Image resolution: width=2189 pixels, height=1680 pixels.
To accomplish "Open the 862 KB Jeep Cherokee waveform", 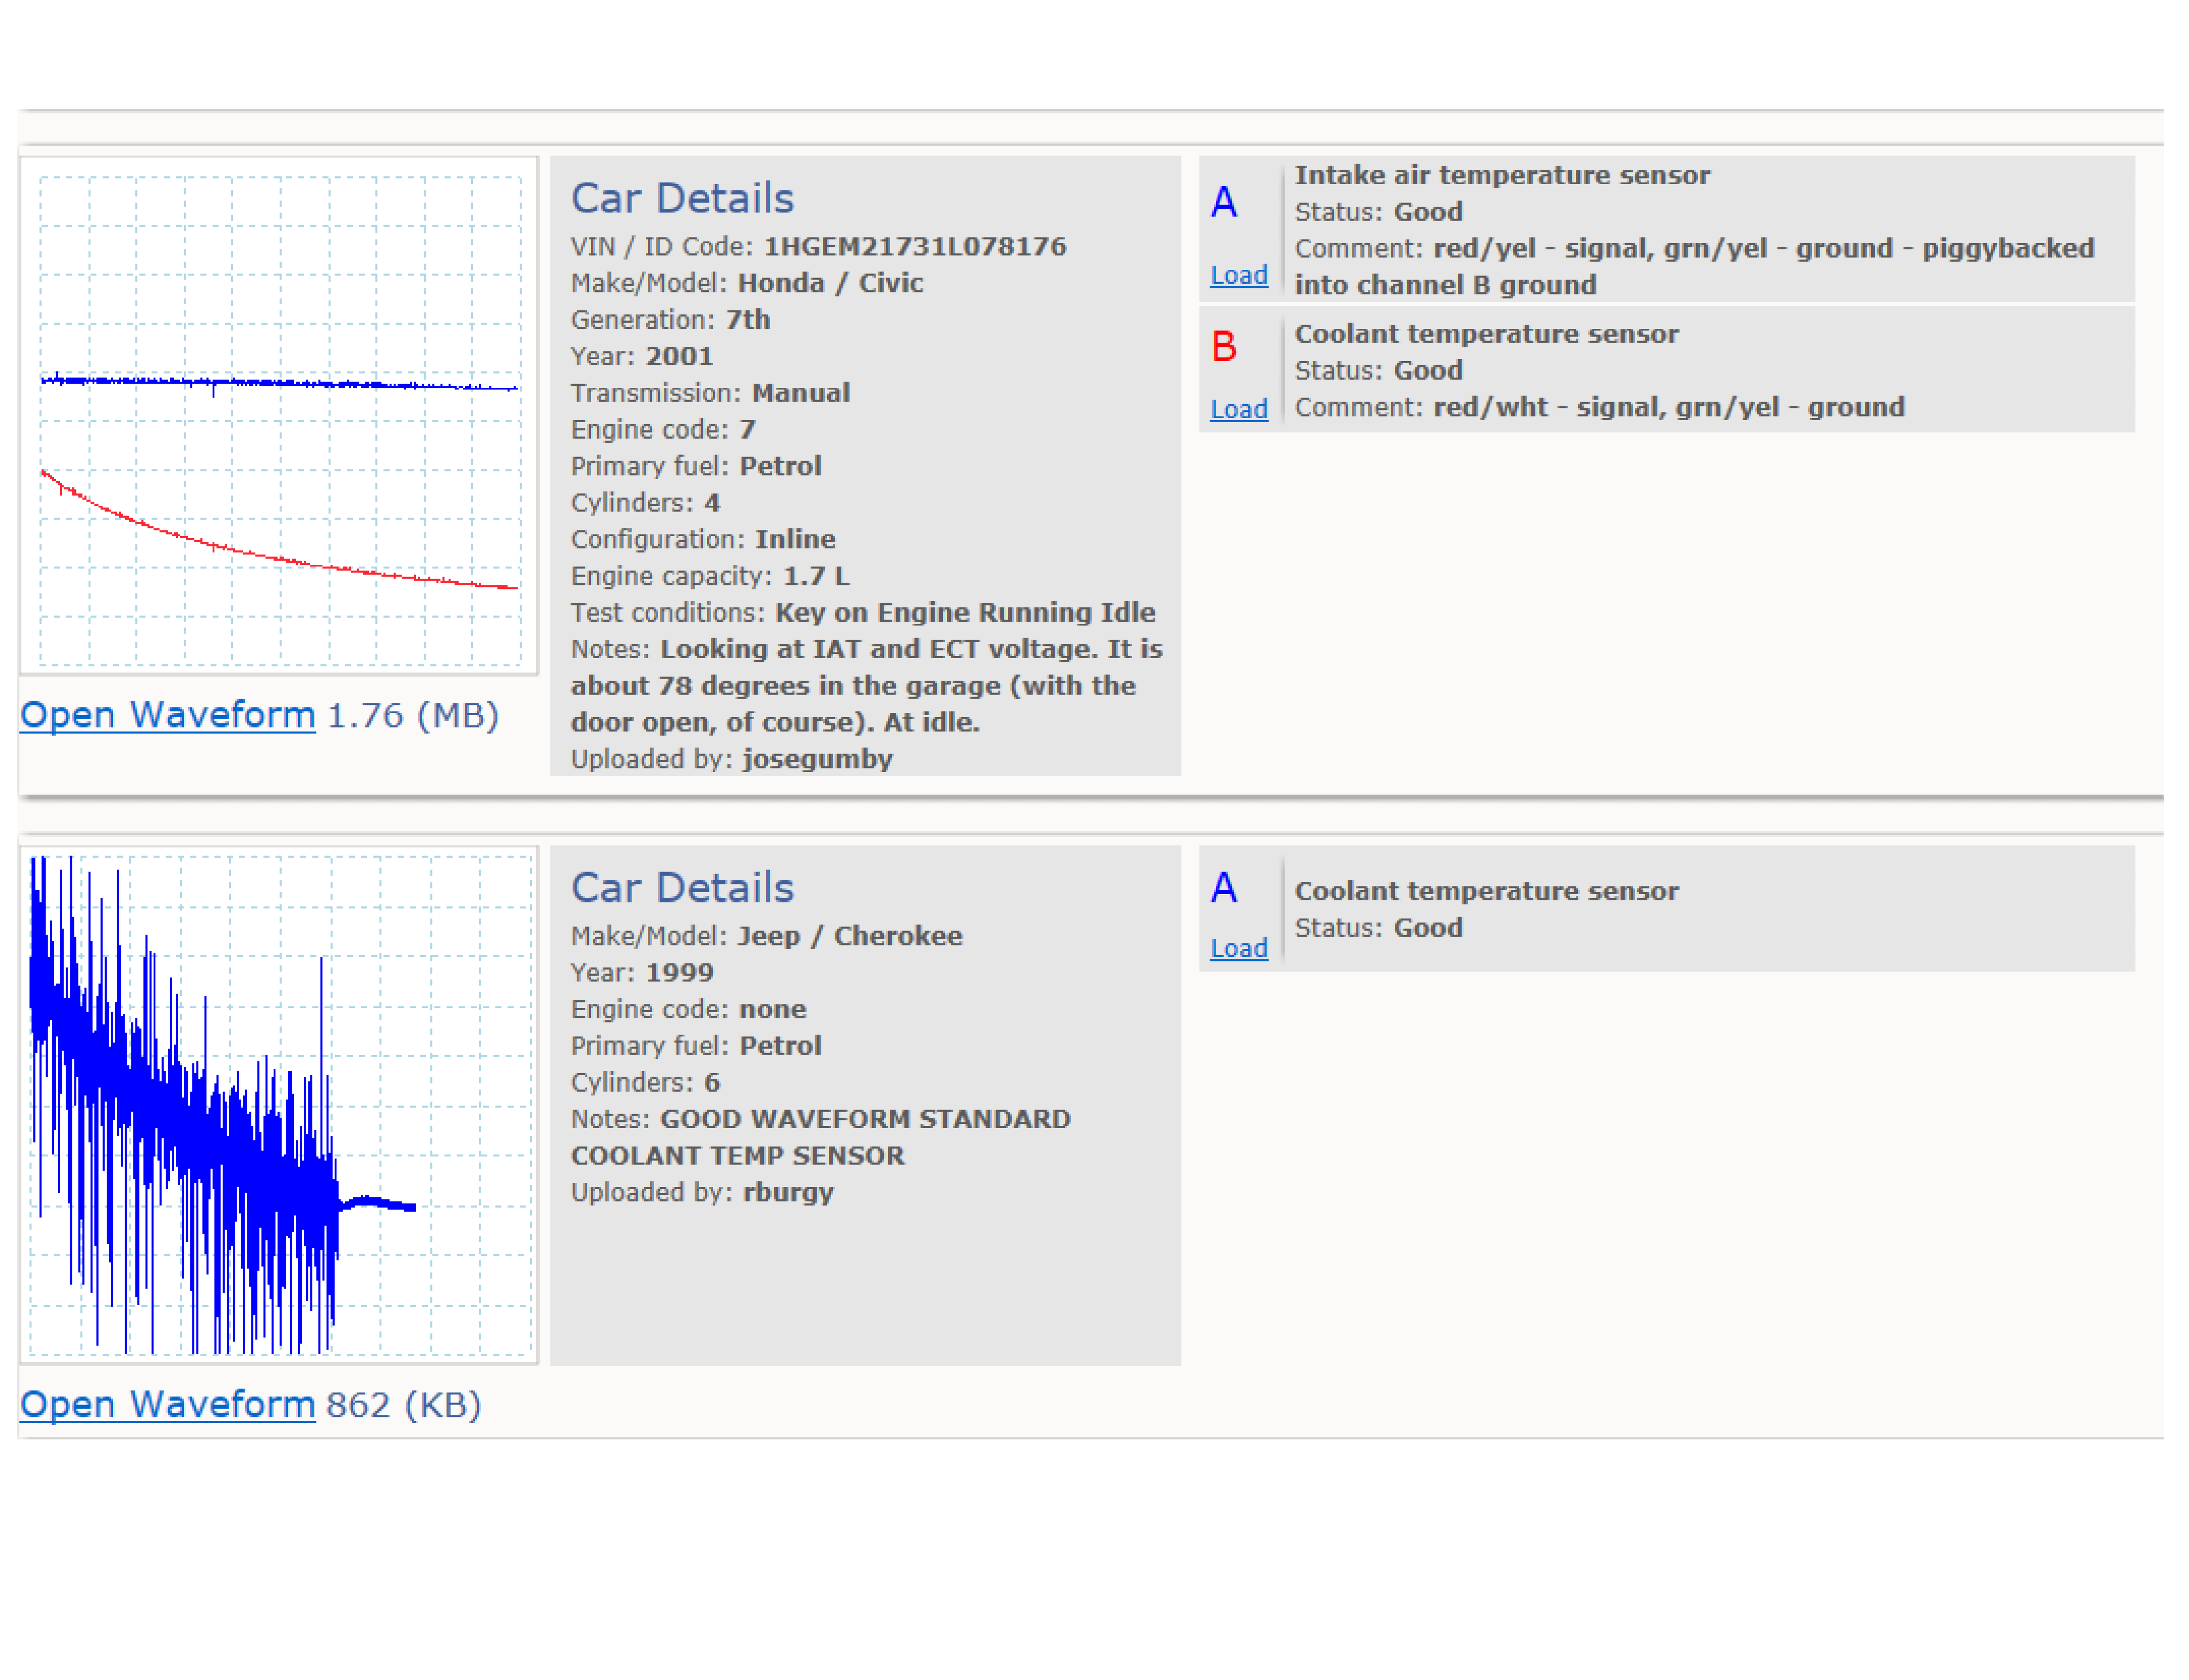I will pyautogui.click(x=167, y=1404).
